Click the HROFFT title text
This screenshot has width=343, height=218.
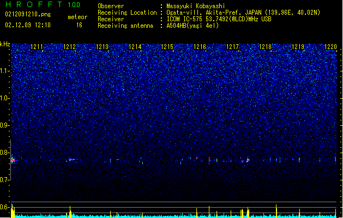pyautogui.click(x=34, y=4)
